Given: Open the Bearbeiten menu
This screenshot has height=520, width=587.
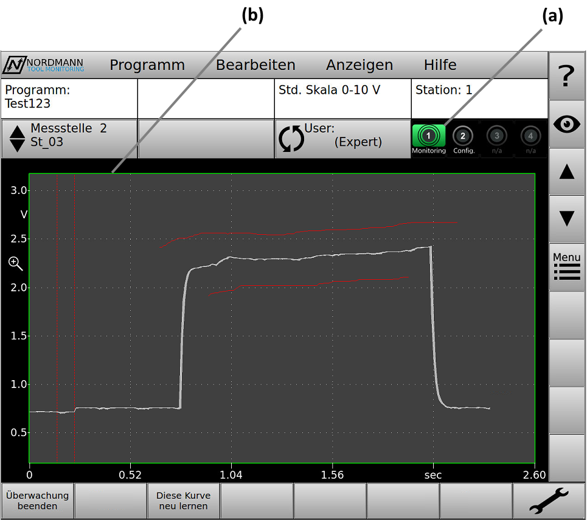Looking at the screenshot, I should (x=255, y=65).
